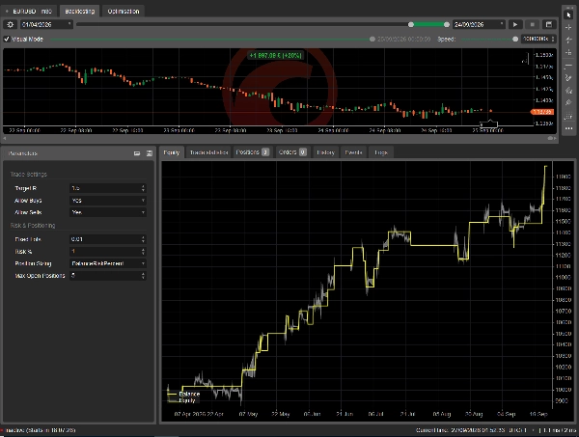This screenshot has width=579, height=437.
Task: Open the Allow Buys dropdown
Action: pyautogui.click(x=108, y=201)
